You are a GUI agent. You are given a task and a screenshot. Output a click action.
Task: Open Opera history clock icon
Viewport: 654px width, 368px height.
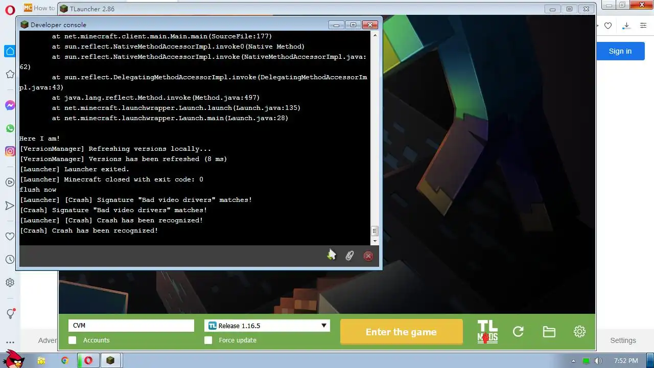pos(10,259)
